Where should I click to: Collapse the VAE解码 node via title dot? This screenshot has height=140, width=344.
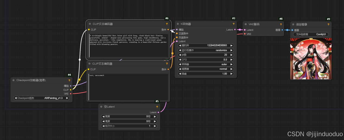246,24
